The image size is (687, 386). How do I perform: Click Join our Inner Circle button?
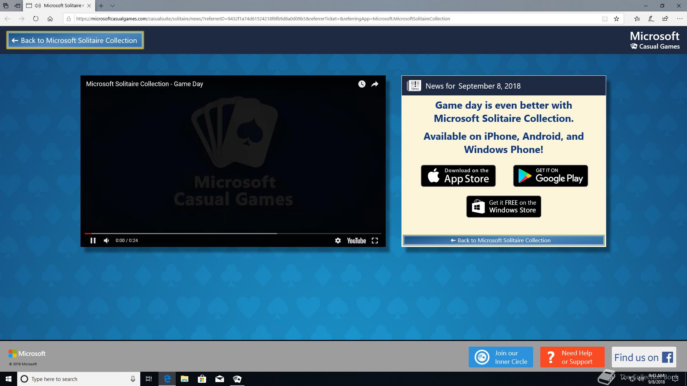pos(501,357)
